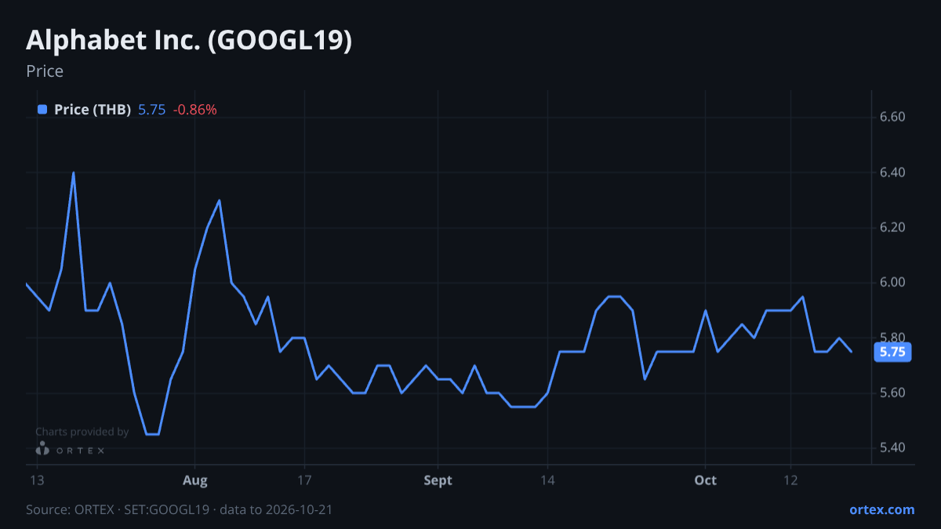Click the Price (THB) legend label
Screen dimensions: 941x529
click(93, 110)
